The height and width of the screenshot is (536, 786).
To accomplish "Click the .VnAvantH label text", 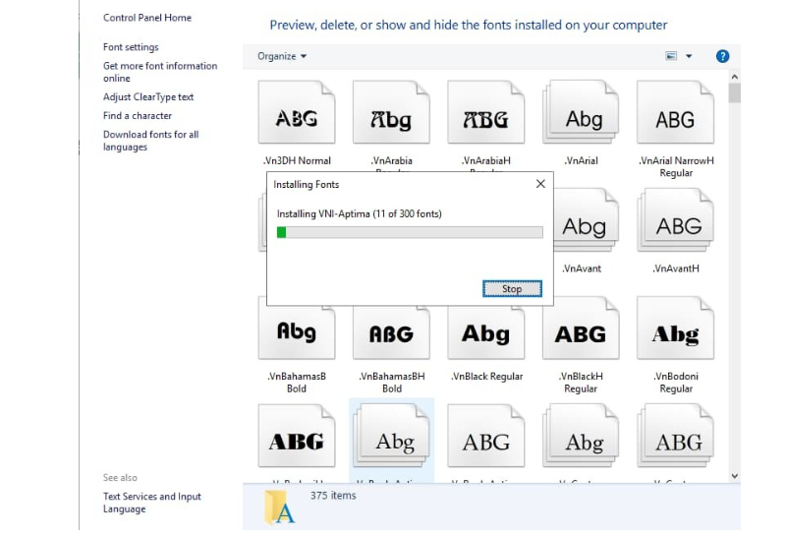I will [x=676, y=268].
